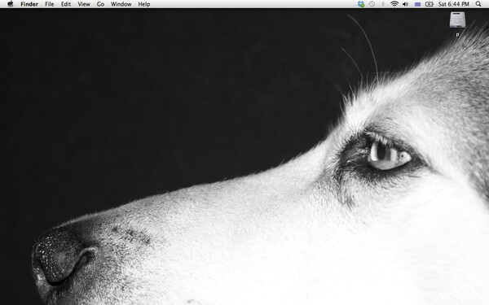Click the Dropbox status icon
The width and height of the screenshot is (489, 305).
361,4
